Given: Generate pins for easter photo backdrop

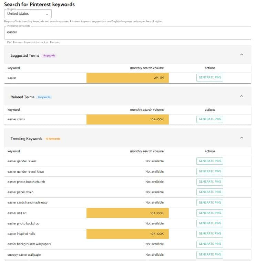Looking at the screenshot, I should click(209, 223).
